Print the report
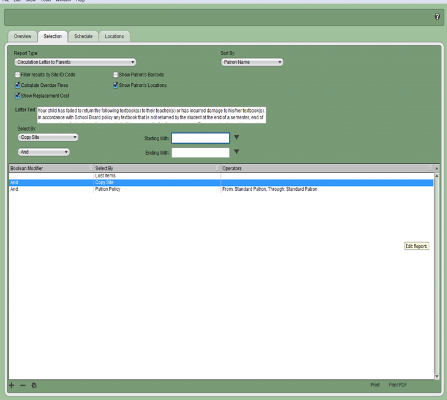The image size is (447, 400). coord(375,385)
